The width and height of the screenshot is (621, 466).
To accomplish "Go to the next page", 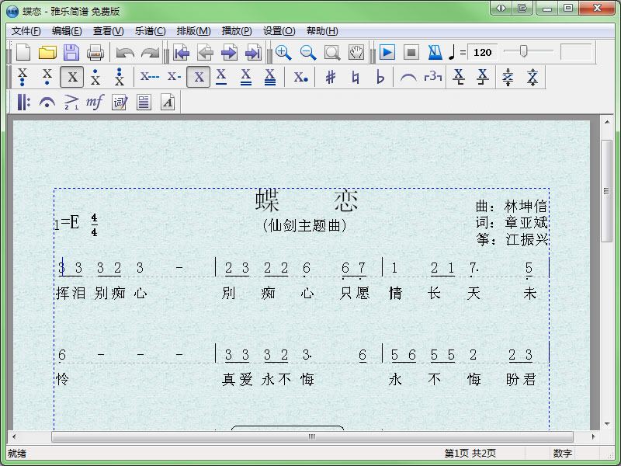I will tap(229, 52).
